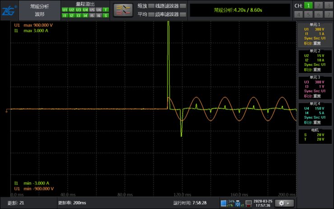The width and height of the screenshot is (334, 209).
Task: Enable the 频率滤波器 frequency filter checkbox
Action: coord(183,14)
